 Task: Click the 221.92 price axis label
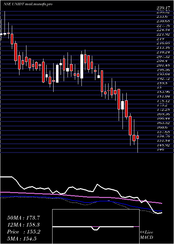[163, 35]
